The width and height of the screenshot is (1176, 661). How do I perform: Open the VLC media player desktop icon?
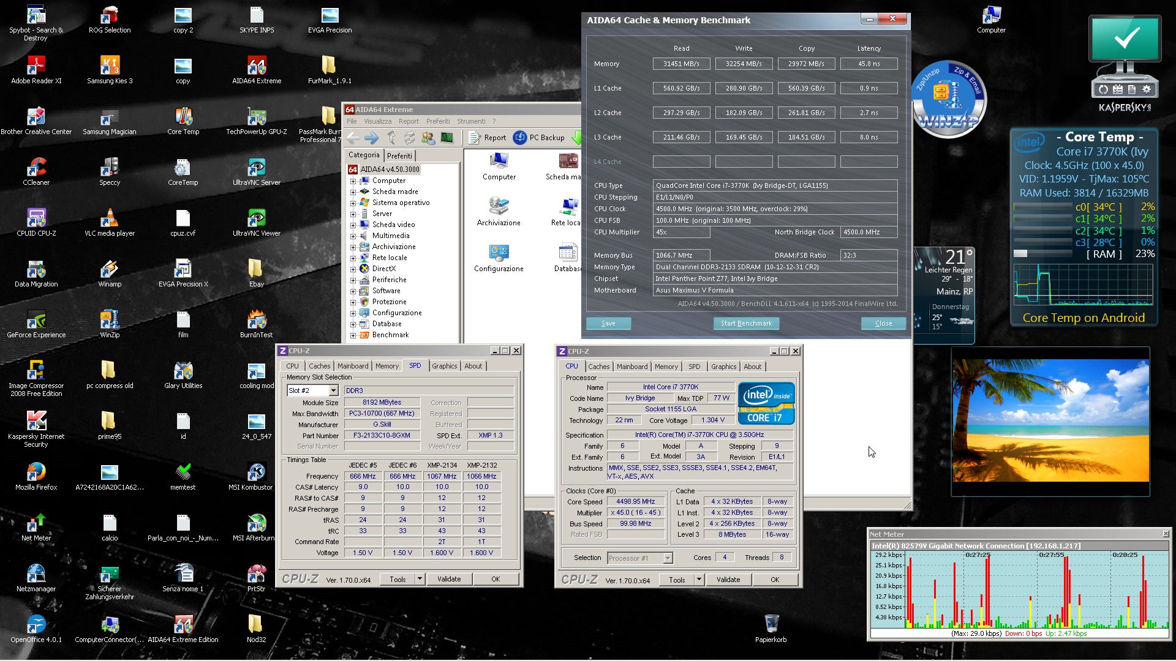pos(110,222)
